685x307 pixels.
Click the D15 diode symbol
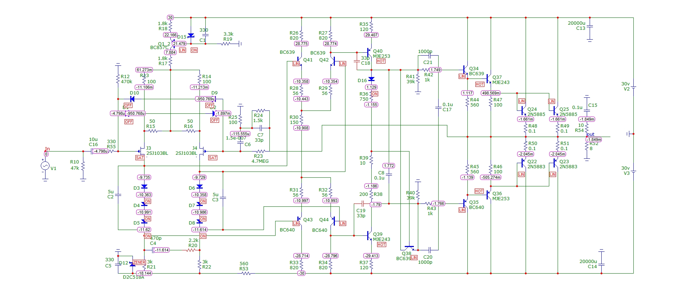(191, 36)
